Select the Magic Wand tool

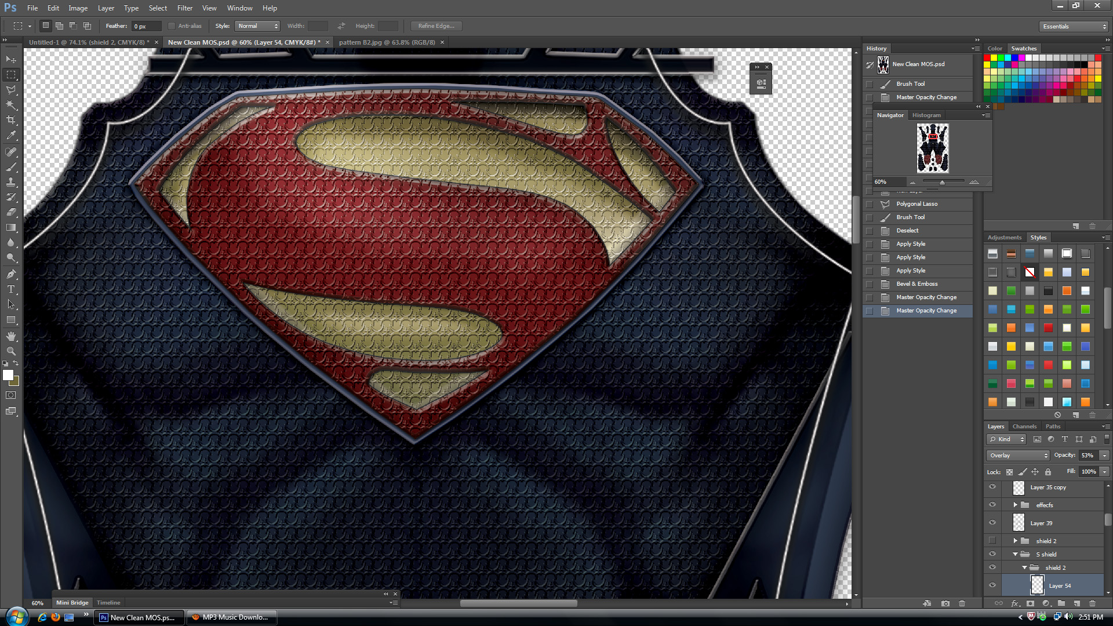11,105
